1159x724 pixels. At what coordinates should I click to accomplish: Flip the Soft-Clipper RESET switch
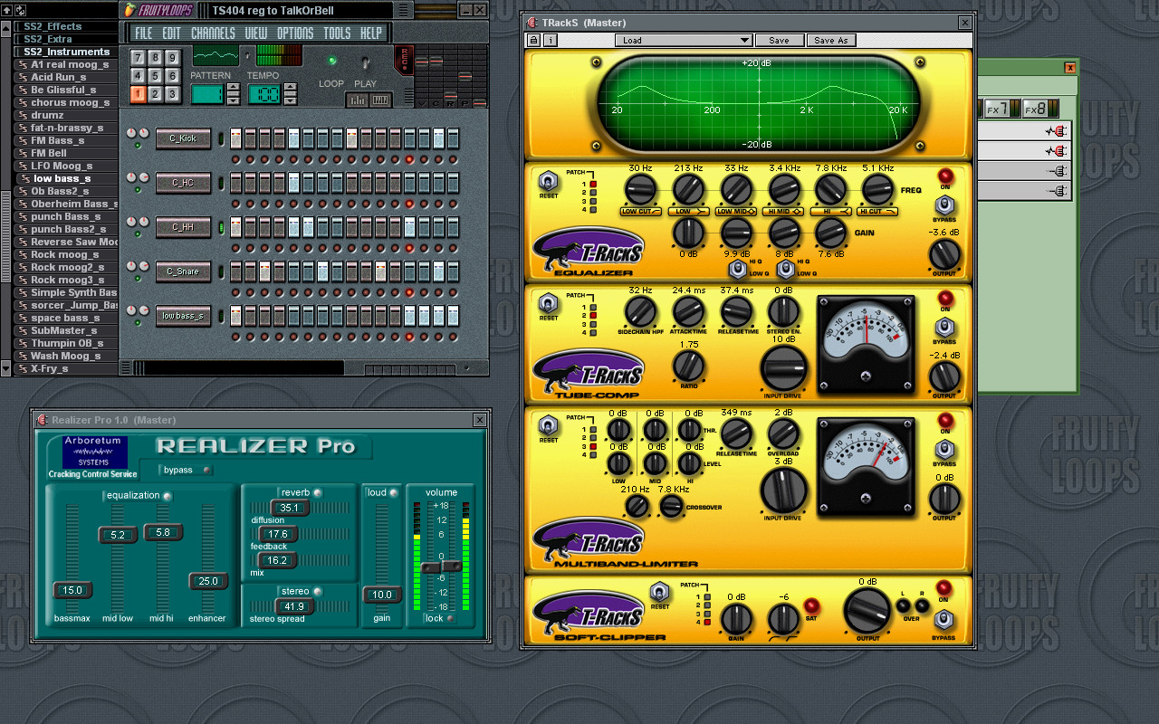[660, 592]
